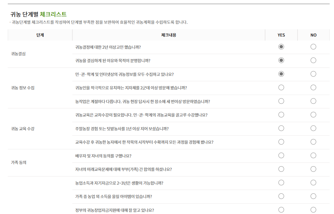The height and width of the screenshot is (214, 334).
Task: Choose NO for 자녀의 미래교육문제 합의
Action: [313, 169]
